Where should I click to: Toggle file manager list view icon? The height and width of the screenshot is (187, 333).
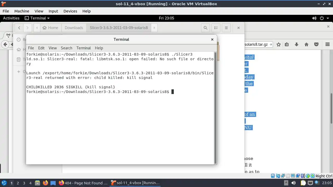click(x=216, y=28)
